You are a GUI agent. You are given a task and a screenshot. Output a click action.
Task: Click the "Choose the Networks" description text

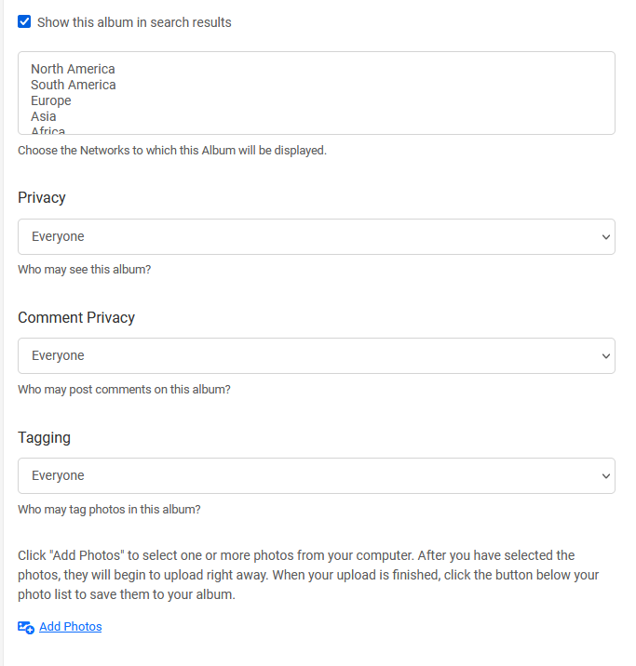point(172,150)
